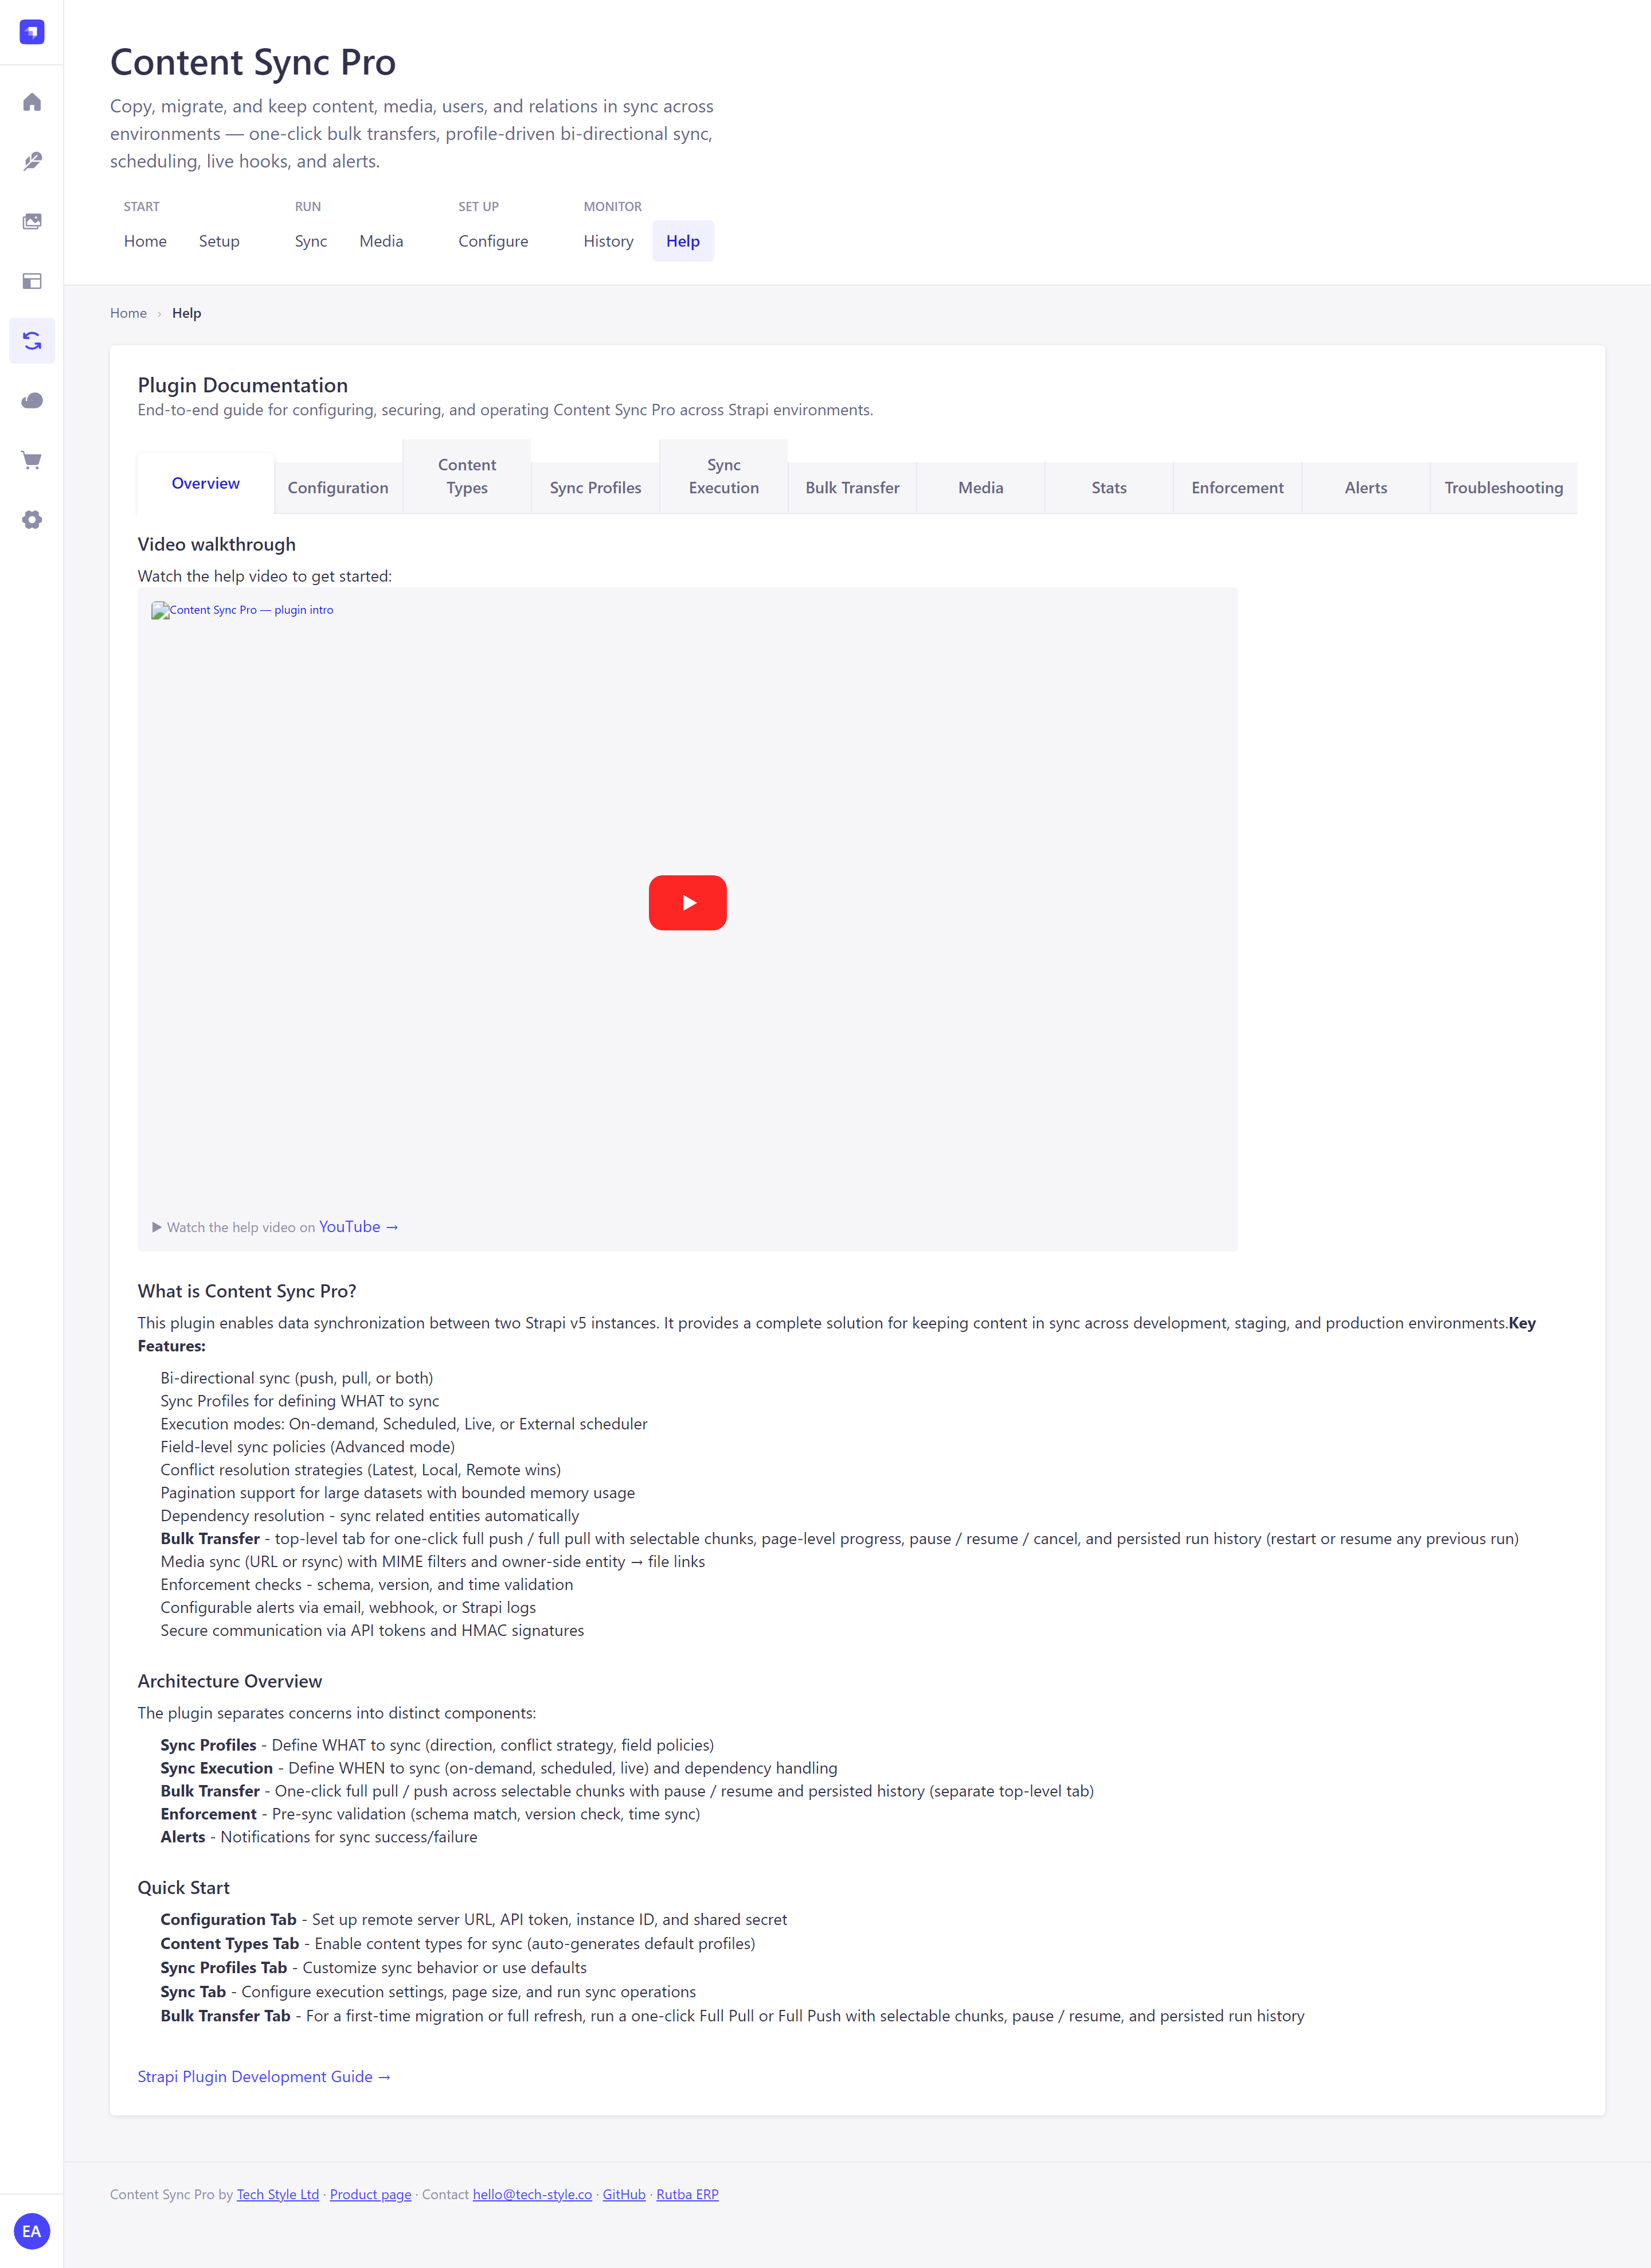Switch to the Alerts documentation tab
This screenshot has width=1651, height=2268.
pos(1366,488)
